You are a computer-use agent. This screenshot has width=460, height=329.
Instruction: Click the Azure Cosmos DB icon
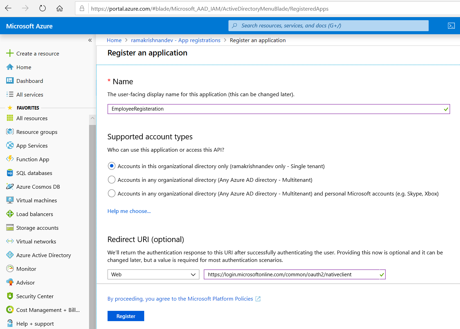10,187
